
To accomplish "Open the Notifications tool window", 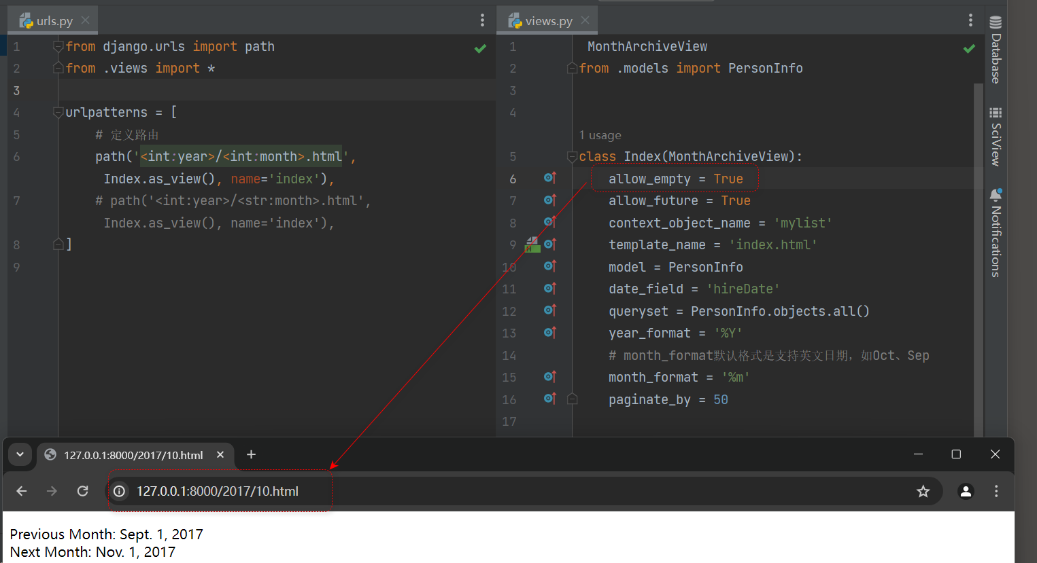I will [x=996, y=232].
